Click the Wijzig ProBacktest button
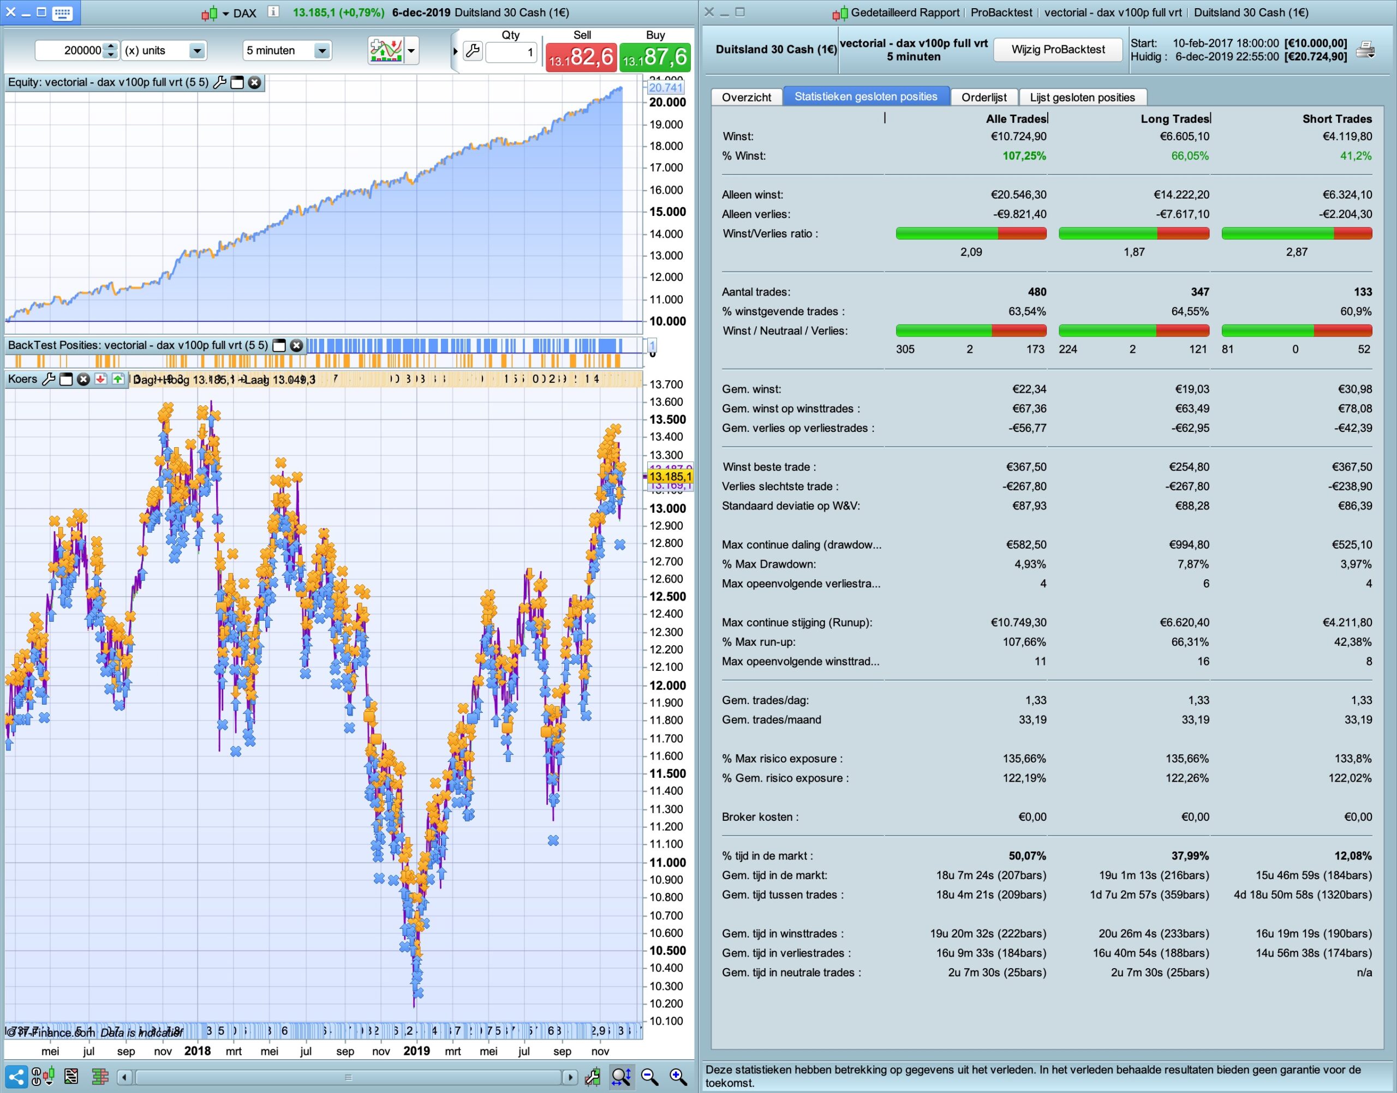 [x=1058, y=50]
